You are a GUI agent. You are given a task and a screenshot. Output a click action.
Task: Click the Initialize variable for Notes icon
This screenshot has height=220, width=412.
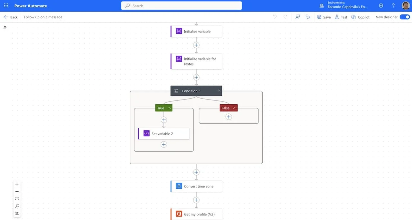tap(179, 59)
